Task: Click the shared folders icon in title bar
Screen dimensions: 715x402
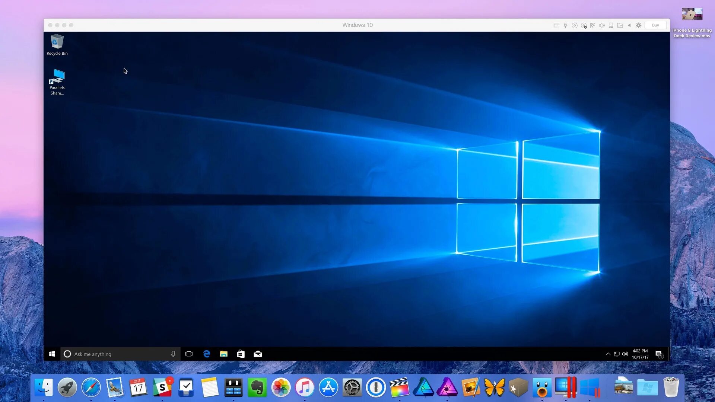Action: click(620, 25)
